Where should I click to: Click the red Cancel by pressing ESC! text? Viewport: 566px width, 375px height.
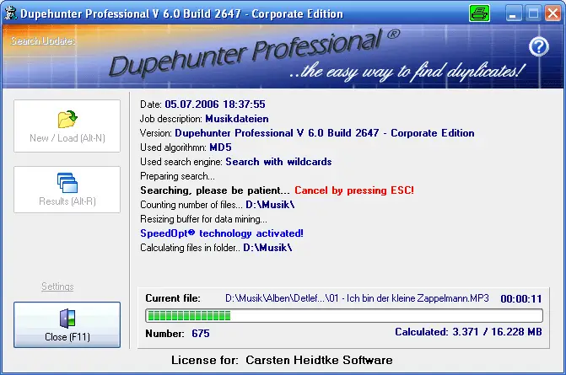354,190
